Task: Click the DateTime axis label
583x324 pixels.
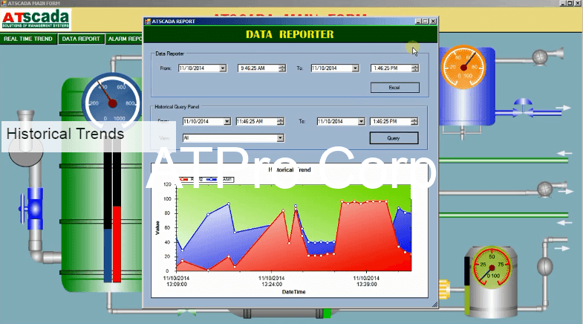Action: [x=294, y=292]
